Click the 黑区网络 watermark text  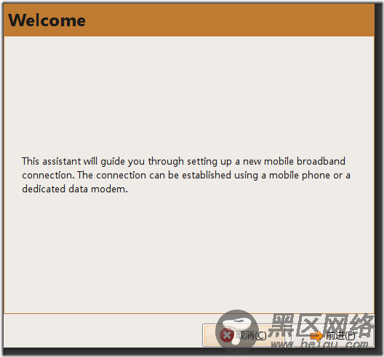(x=321, y=325)
